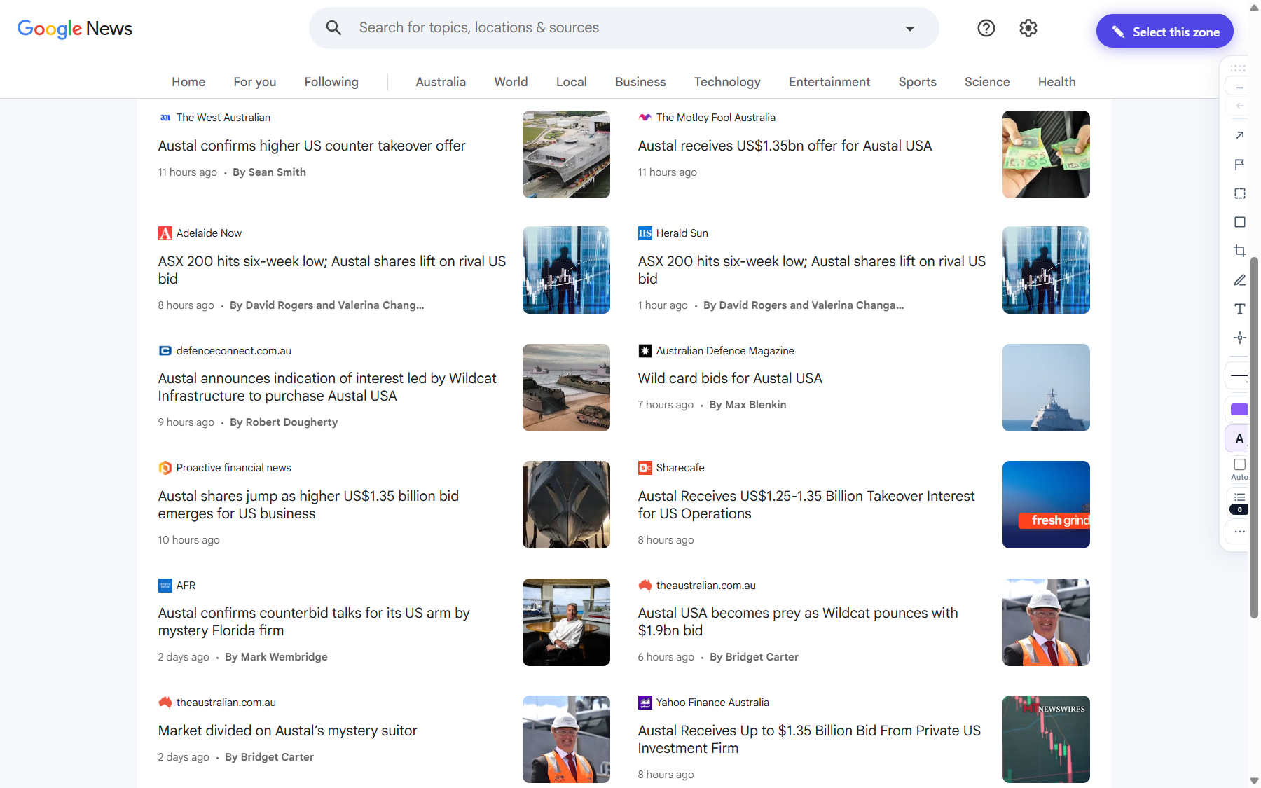Toggle the Auto checkbox in annotation toolbar
The image size is (1261, 788).
pyautogui.click(x=1239, y=464)
